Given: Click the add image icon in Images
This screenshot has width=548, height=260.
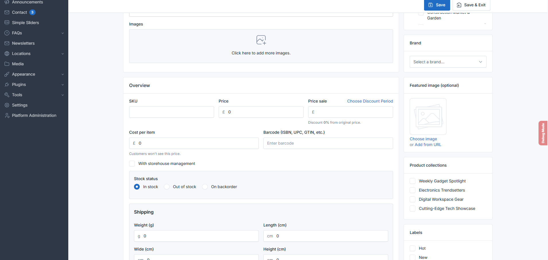Looking at the screenshot, I should point(261,40).
